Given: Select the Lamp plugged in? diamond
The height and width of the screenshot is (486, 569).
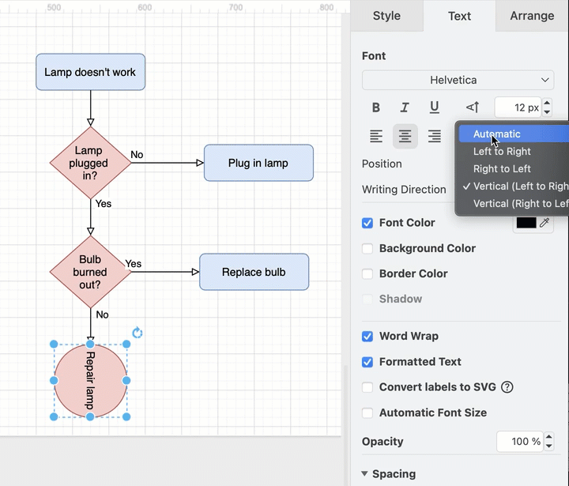Looking at the screenshot, I should [90, 163].
